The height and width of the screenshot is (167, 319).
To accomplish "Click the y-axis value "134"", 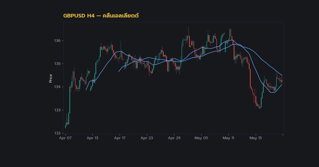I will (57, 87).
